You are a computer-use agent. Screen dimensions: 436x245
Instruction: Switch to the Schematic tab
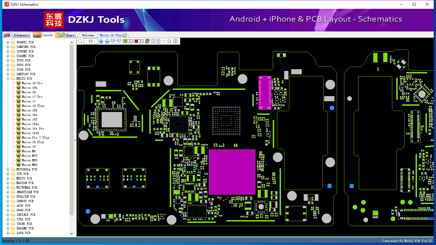pyautogui.click(x=17, y=35)
